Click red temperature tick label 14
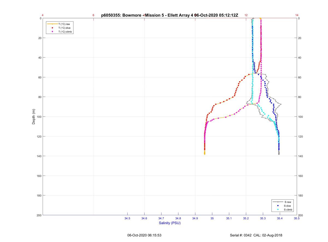 pos(297,15)
